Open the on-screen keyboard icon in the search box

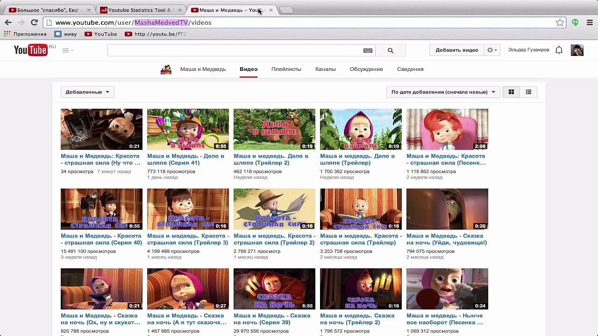click(x=368, y=50)
